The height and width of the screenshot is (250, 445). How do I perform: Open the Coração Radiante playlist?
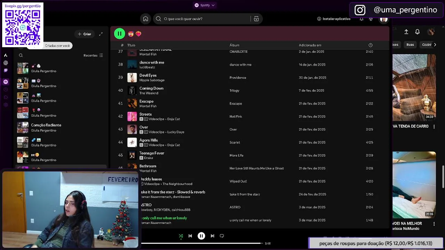coord(61,127)
